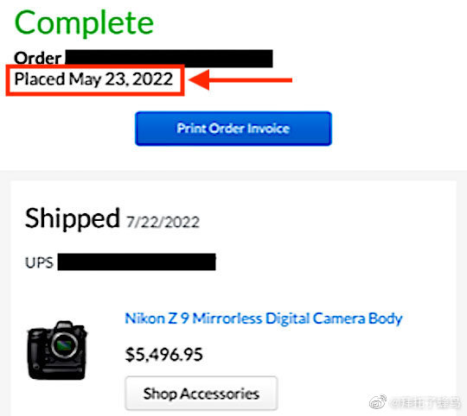The width and height of the screenshot is (467, 416).
Task: Click the lens mount in camera image
Action: tap(65, 345)
